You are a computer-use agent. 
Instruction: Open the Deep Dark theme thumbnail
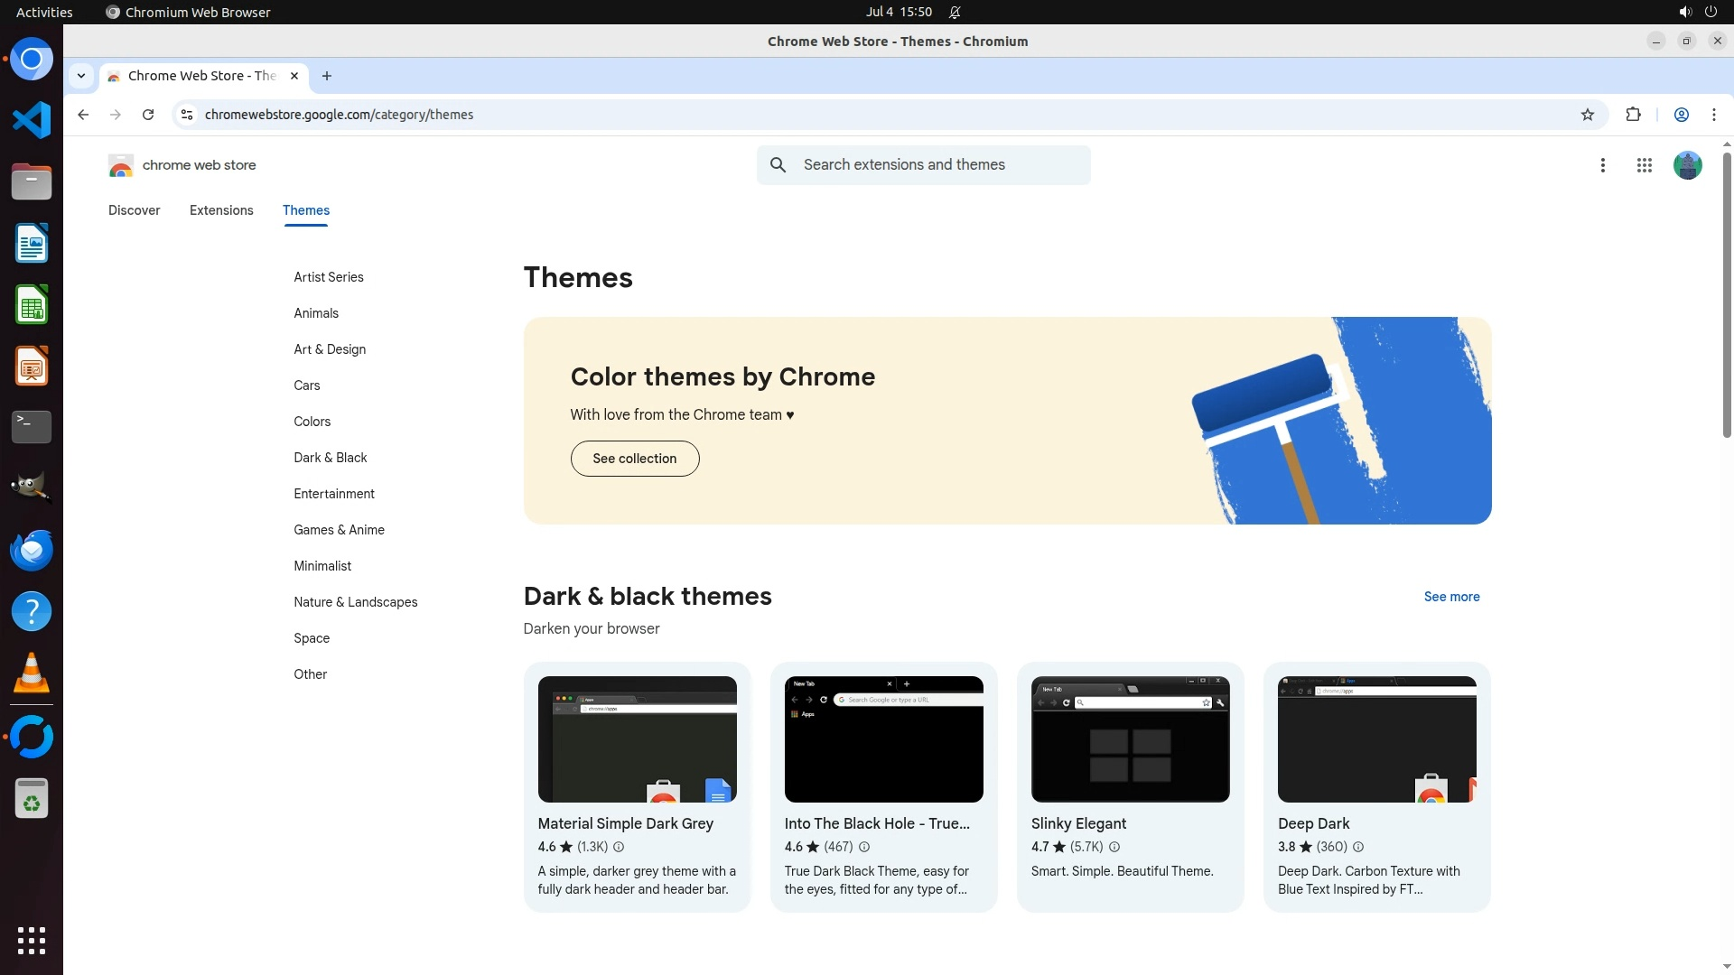[1376, 738]
